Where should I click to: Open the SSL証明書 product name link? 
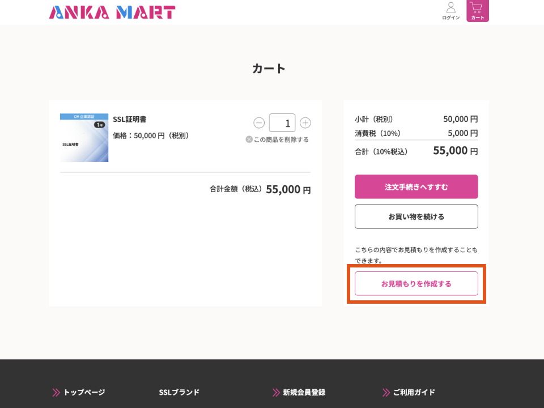[130, 120]
